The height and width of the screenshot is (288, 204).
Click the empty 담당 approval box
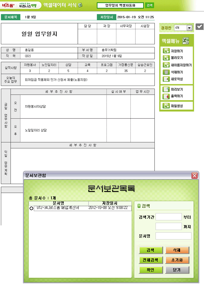pyautogui.click(x=88, y=36)
